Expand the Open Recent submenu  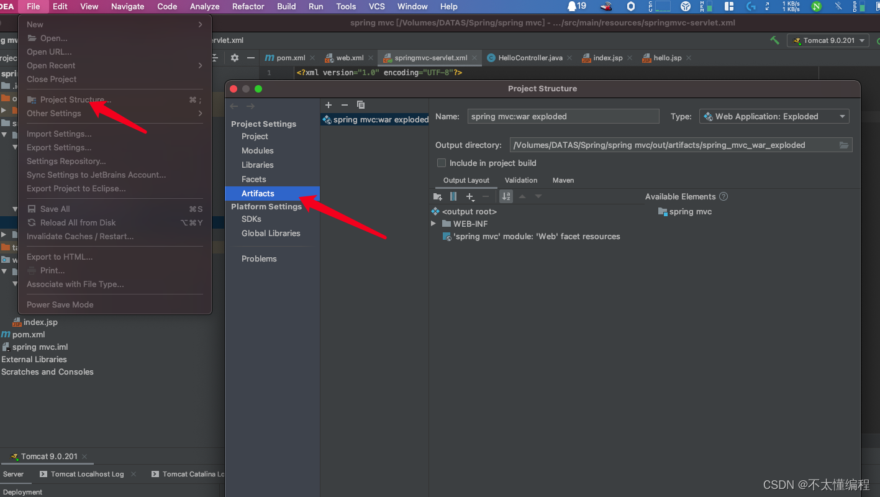coord(115,65)
